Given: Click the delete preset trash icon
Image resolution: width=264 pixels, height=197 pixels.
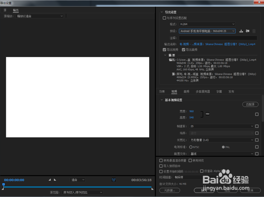Looking at the screenshot, I should tap(254, 31).
